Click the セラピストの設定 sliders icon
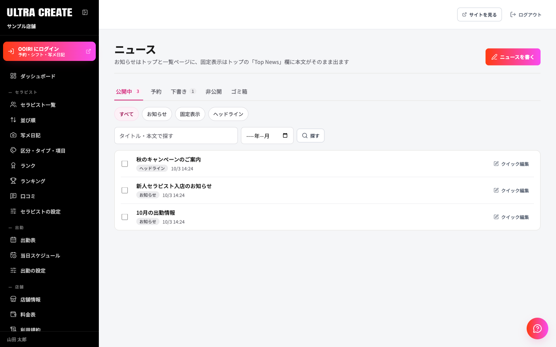The image size is (556, 347). point(13,211)
